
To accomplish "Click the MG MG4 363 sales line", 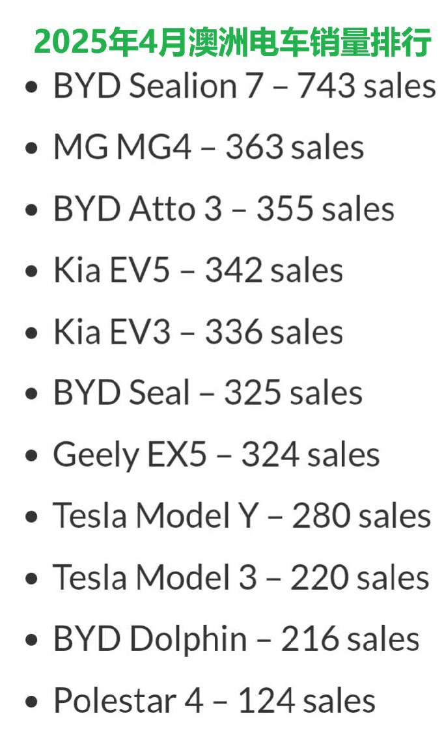I will click(x=208, y=147).
